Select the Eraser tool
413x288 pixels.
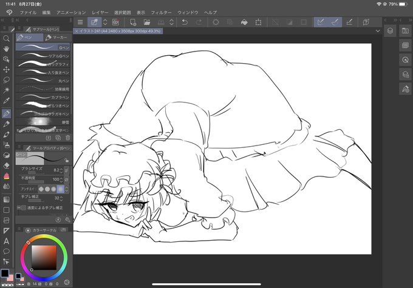tap(6, 166)
